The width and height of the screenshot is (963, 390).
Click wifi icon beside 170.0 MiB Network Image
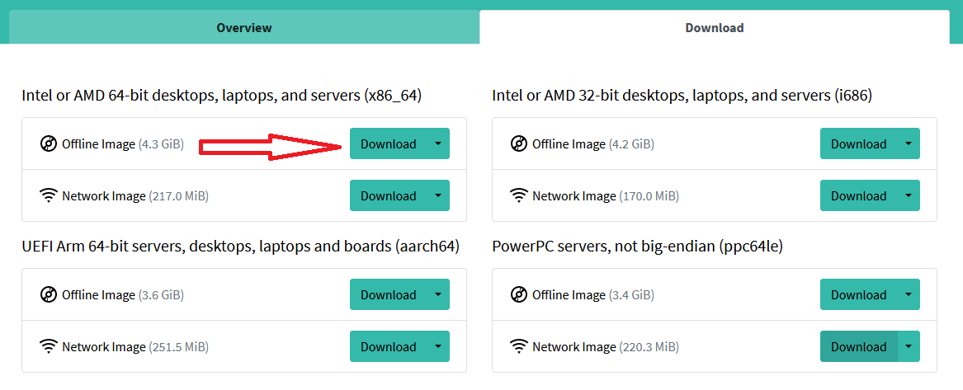coord(518,196)
